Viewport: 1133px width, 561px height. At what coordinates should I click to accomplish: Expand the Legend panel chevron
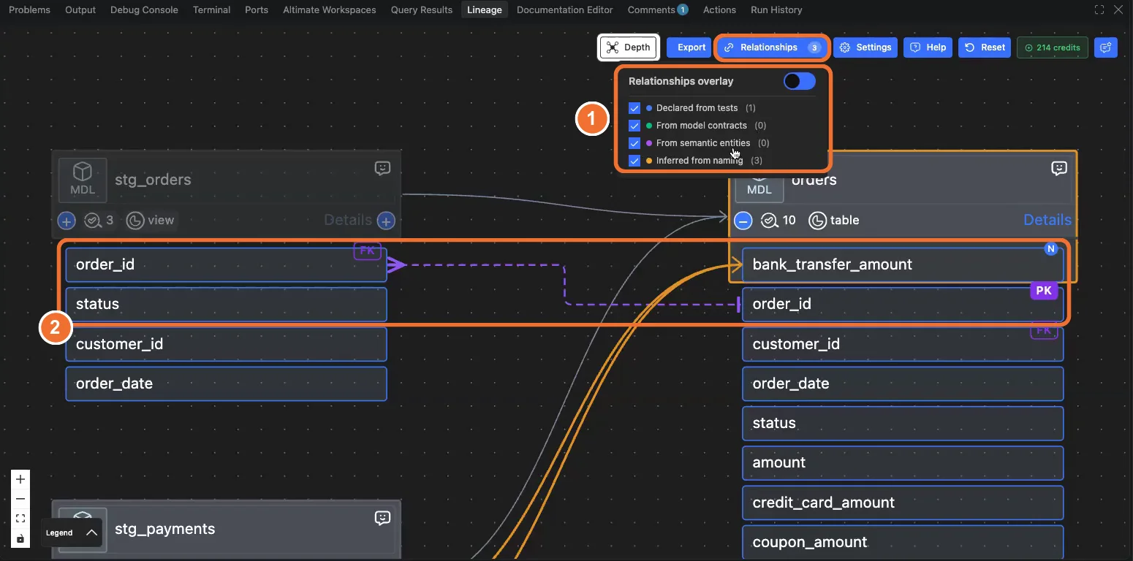(91, 533)
